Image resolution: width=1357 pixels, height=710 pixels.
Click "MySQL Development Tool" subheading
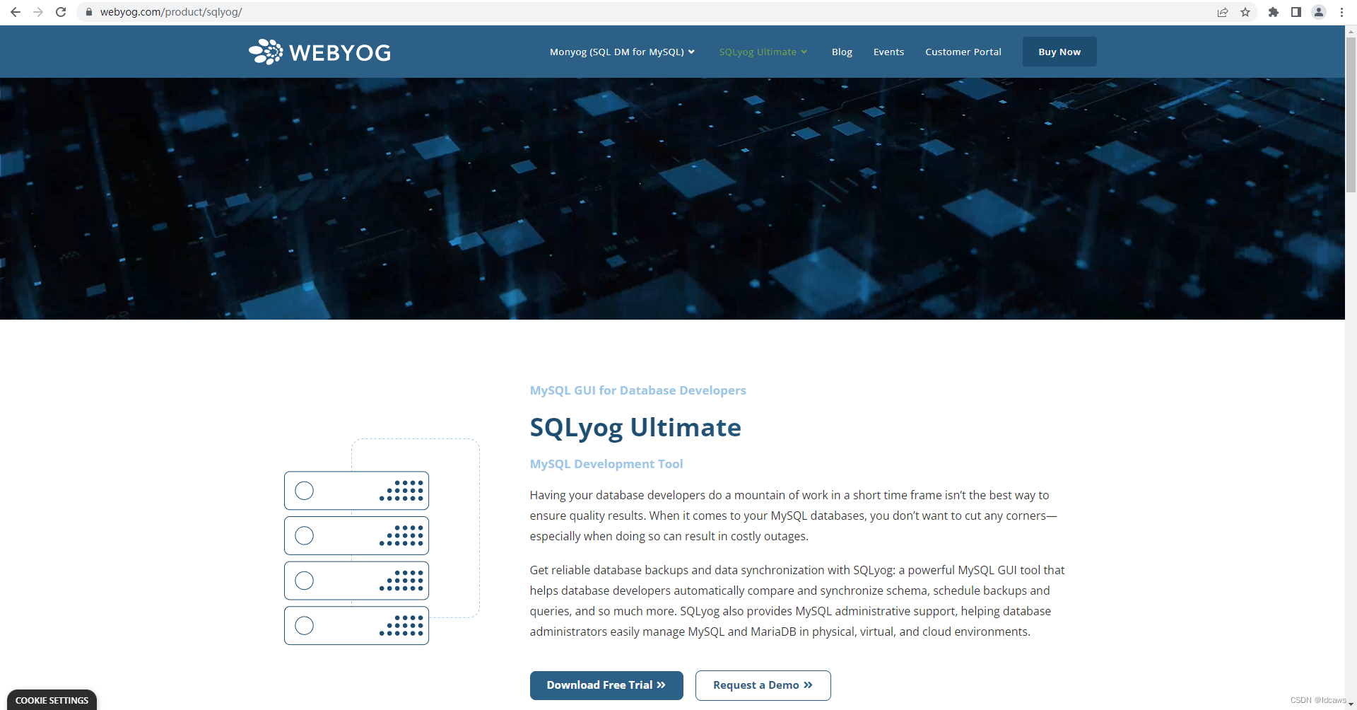(606, 464)
